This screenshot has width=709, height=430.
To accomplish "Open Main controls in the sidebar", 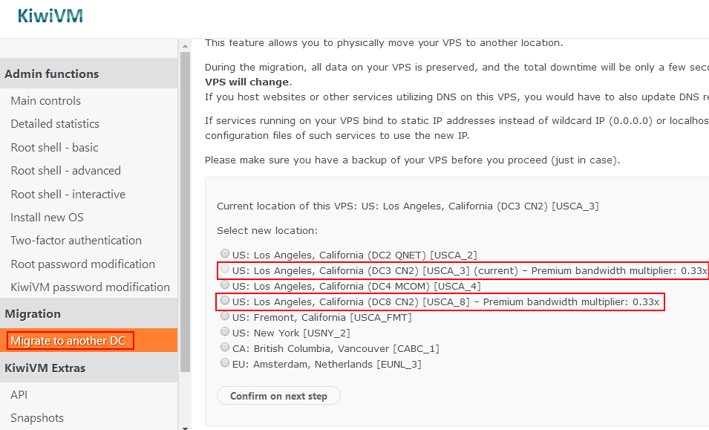I will [46, 100].
